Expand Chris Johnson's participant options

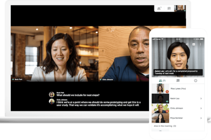click(x=201, y=108)
